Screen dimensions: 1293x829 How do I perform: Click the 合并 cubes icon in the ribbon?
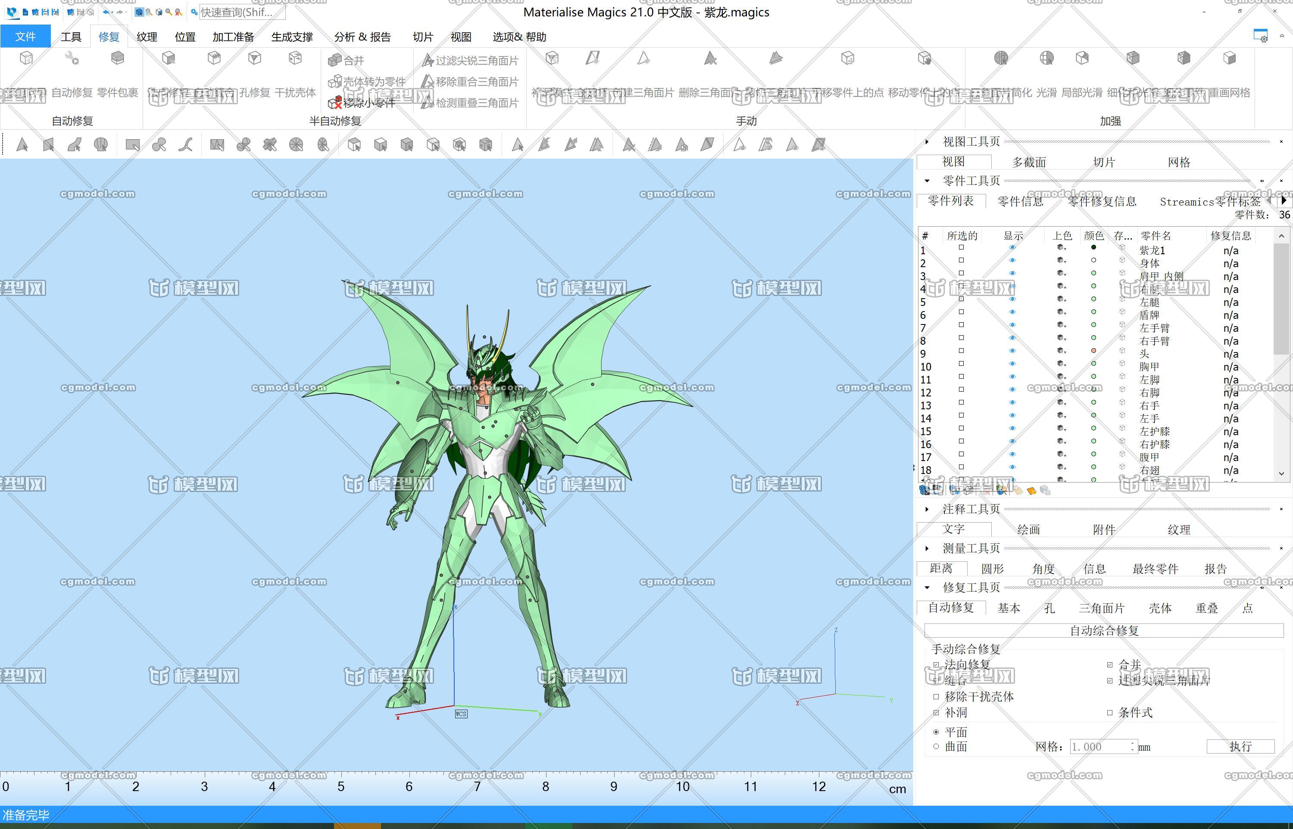335,60
